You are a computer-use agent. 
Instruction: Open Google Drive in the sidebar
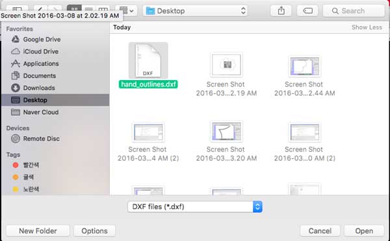36,39
